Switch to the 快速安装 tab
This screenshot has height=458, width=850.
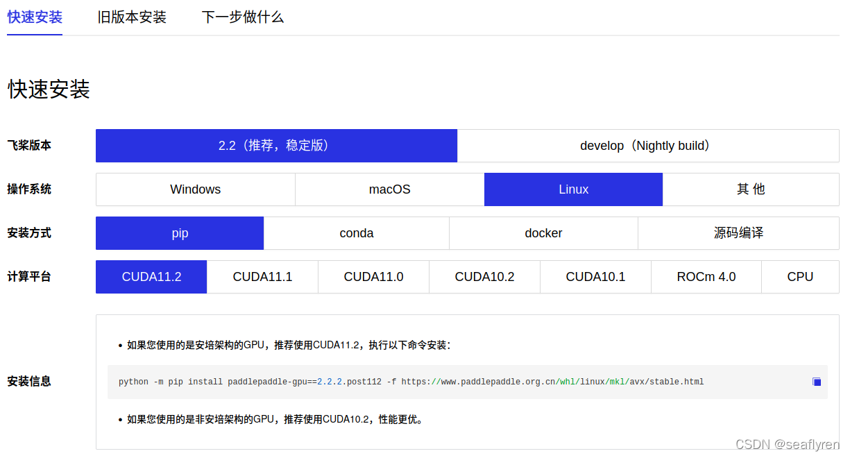coord(35,17)
